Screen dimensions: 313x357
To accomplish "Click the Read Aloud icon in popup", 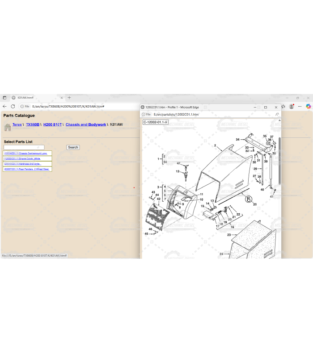I will point(277,115).
